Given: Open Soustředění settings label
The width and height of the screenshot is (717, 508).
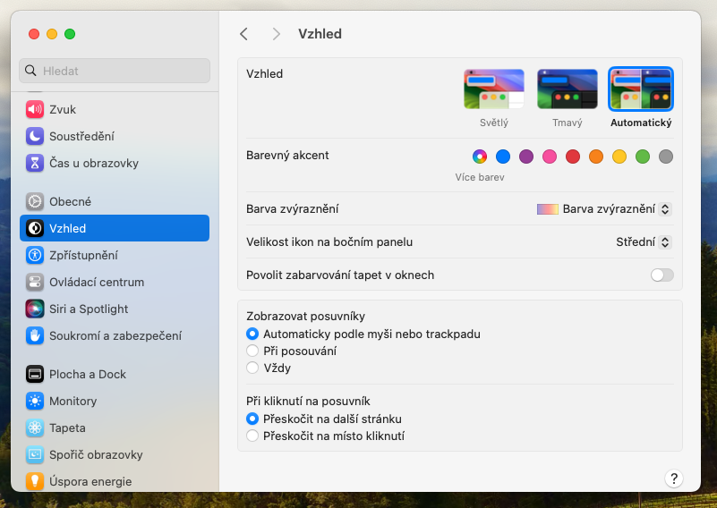Looking at the screenshot, I should click(x=81, y=136).
